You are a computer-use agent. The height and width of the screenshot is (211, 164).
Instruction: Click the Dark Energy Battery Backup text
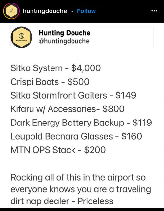tap(67, 123)
